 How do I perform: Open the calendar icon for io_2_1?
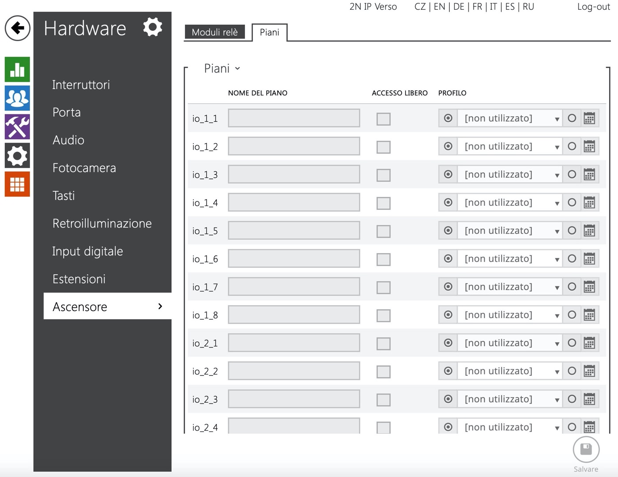tap(589, 343)
